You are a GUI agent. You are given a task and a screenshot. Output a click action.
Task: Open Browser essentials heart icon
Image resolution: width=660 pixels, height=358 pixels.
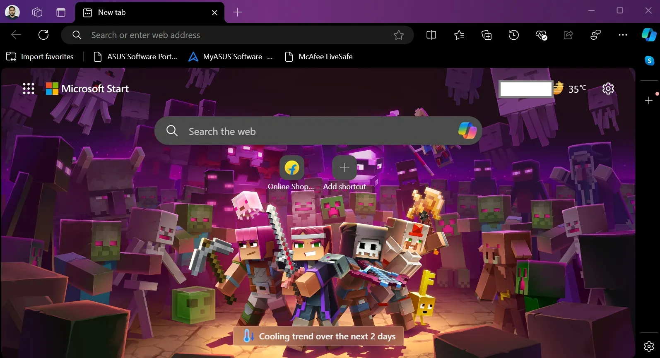[x=541, y=35]
